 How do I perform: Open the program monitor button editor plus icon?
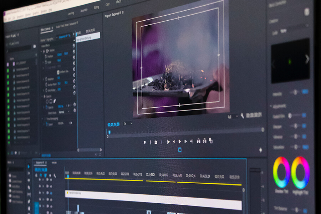pos(261,150)
